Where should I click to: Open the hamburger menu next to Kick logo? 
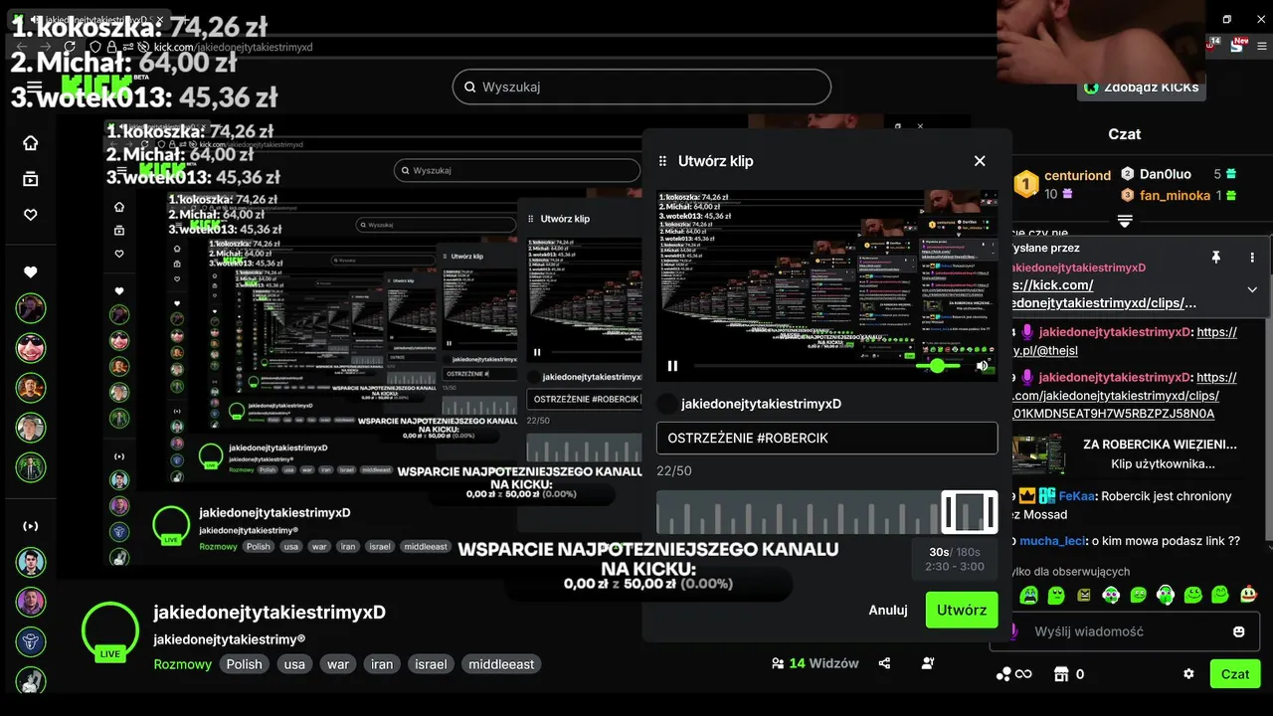tap(35, 88)
